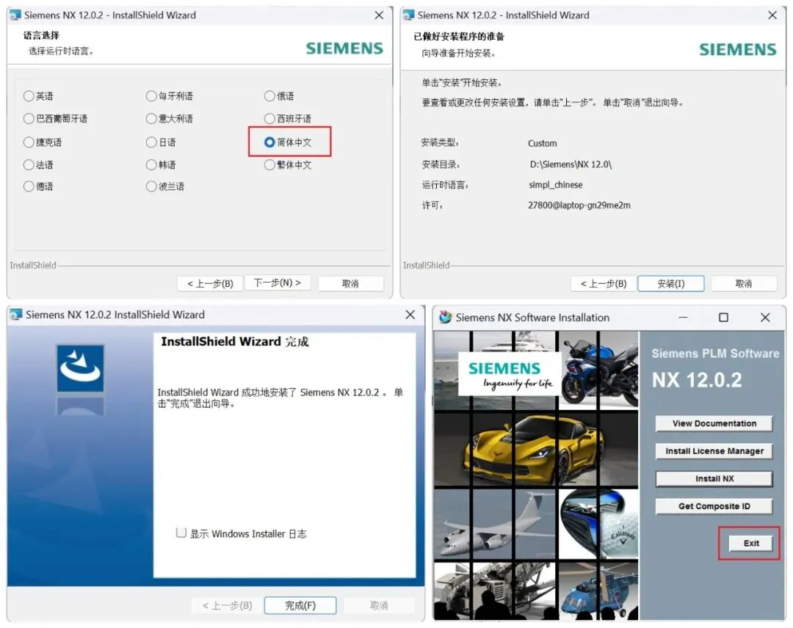This screenshot has width=793, height=628.
Task: Close the language selection wizard window
Action: (x=379, y=15)
